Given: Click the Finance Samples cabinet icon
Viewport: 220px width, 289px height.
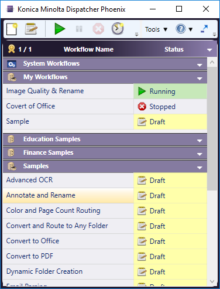Looking at the screenshot, I should pos(11,152).
